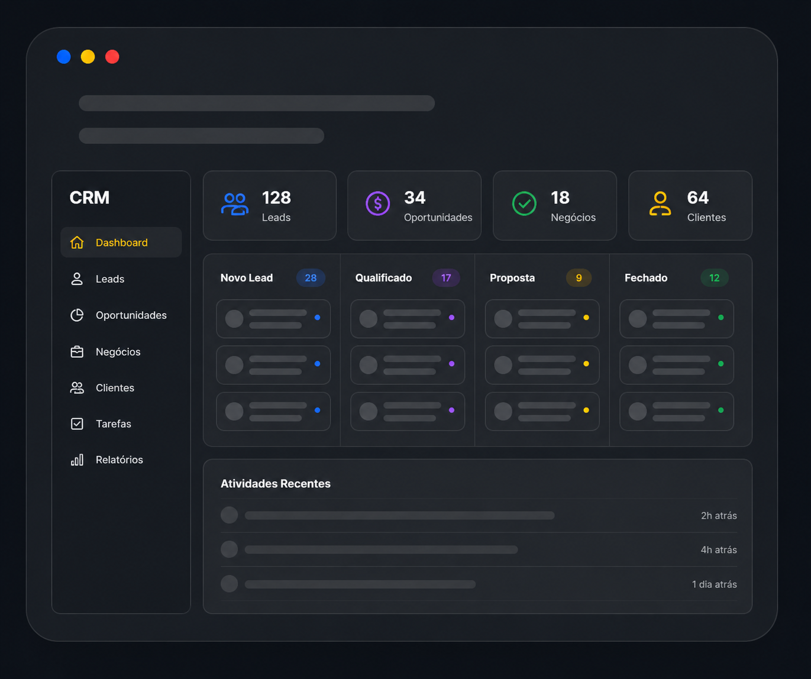Image resolution: width=811 pixels, height=679 pixels.
Task: Click the '4h atrás' timestamp
Action: 719,550
